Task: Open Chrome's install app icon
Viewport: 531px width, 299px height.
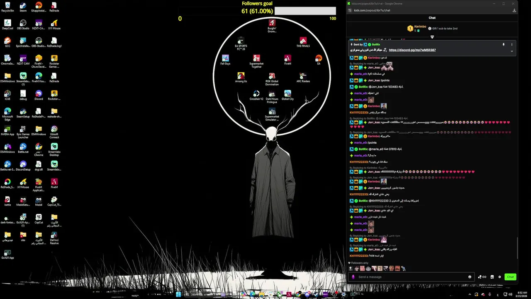Action: (x=514, y=10)
